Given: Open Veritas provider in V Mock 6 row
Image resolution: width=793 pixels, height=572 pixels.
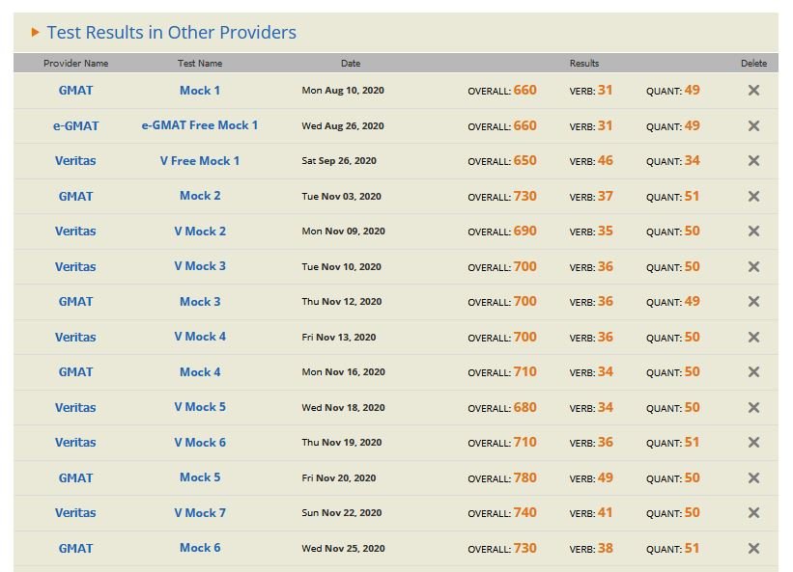Looking at the screenshot, I should pos(75,443).
